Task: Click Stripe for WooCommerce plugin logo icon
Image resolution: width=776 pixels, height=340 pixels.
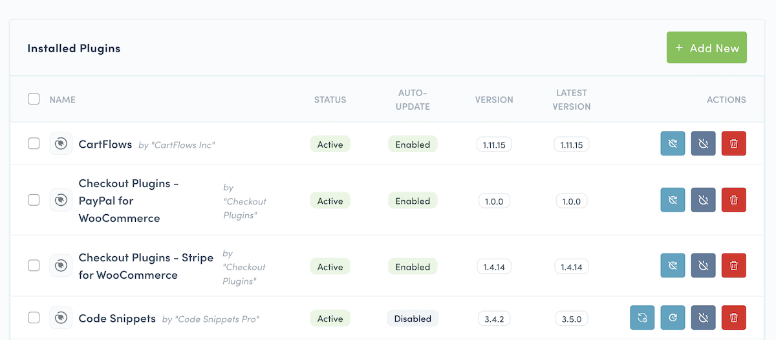Action: [61, 266]
